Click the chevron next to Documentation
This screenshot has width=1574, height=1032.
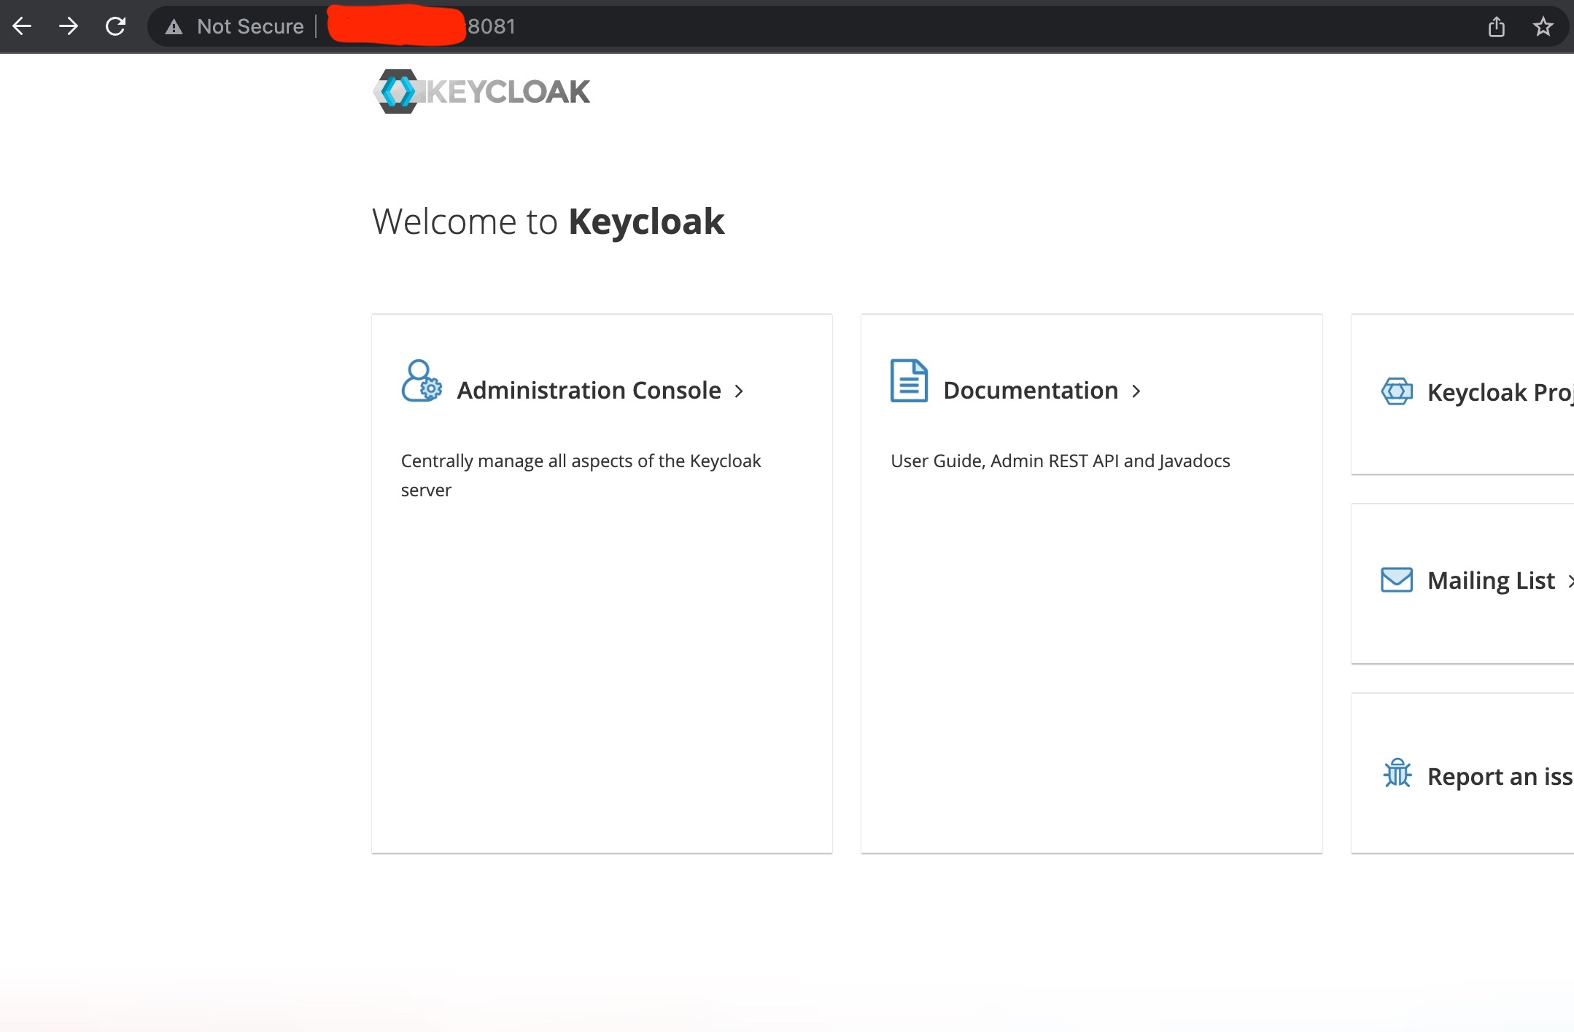[x=1136, y=391]
